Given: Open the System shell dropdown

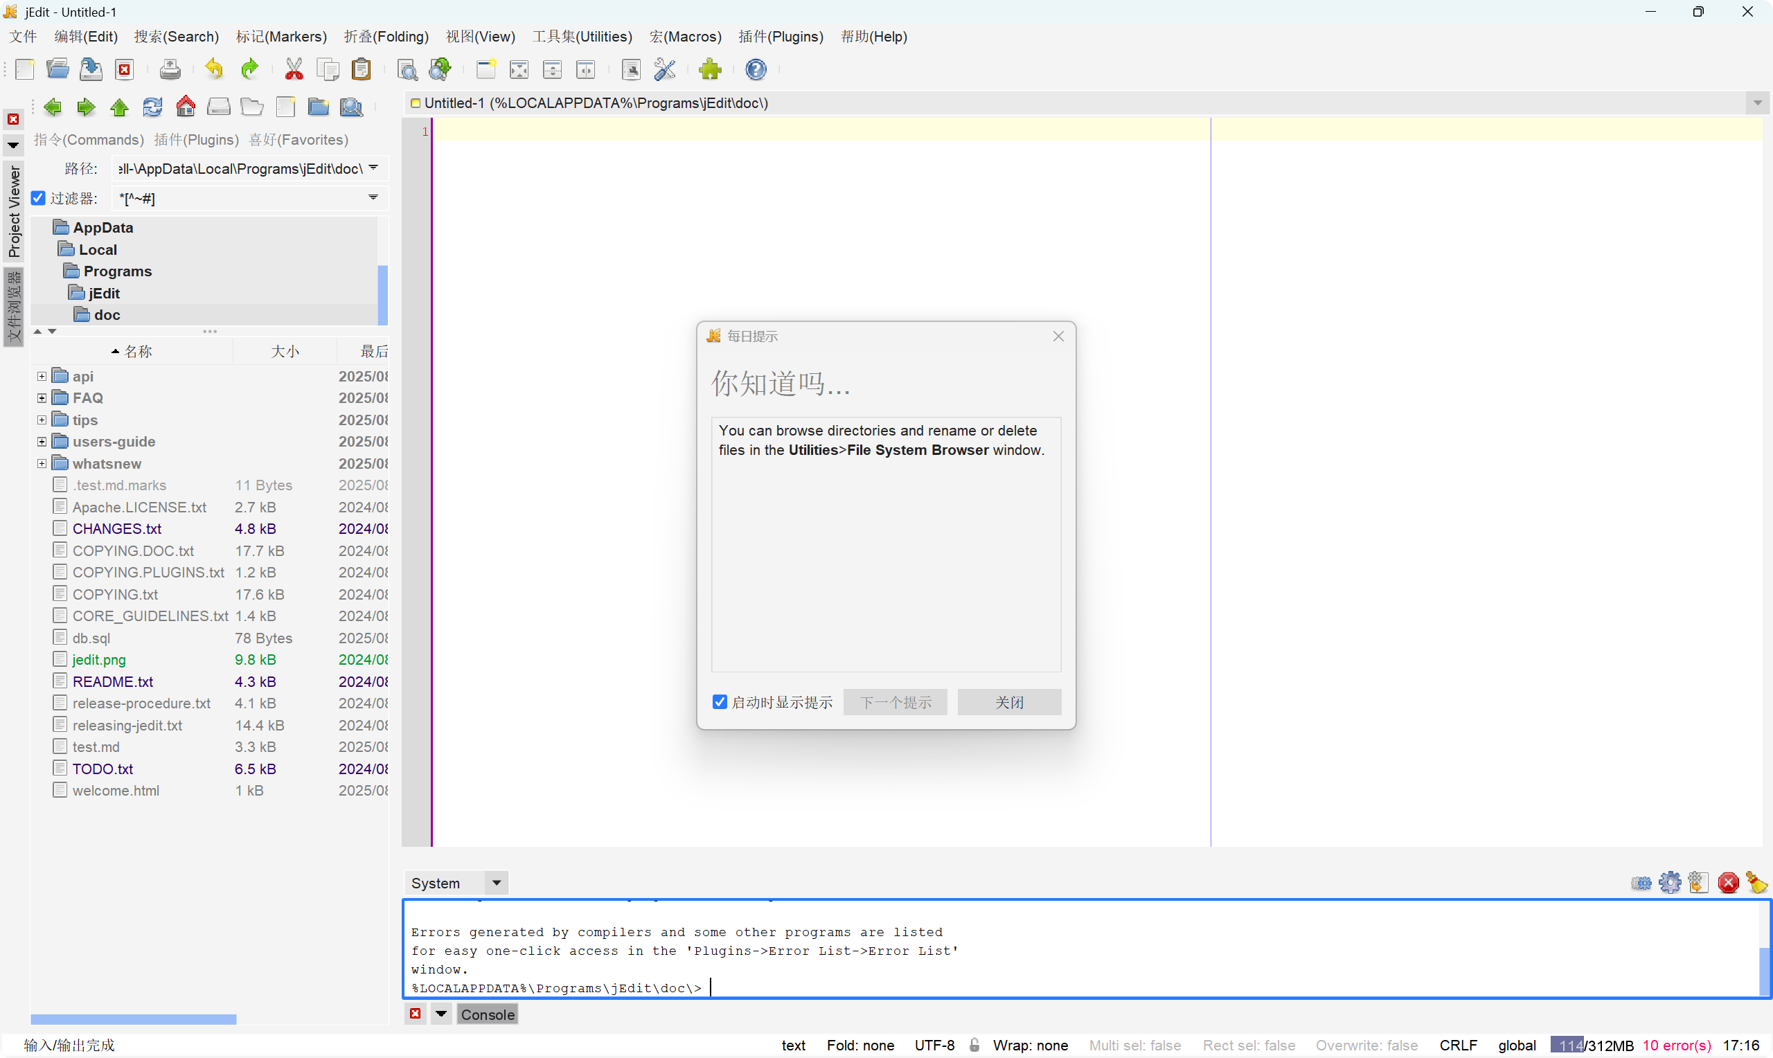Looking at the screenshot, I should pyautogui.click(x=496, y=883).
